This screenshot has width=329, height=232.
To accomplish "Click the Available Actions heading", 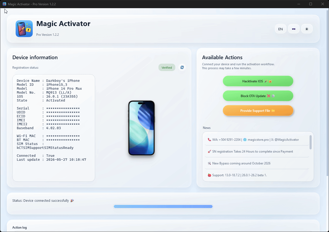I will (222, 57).
